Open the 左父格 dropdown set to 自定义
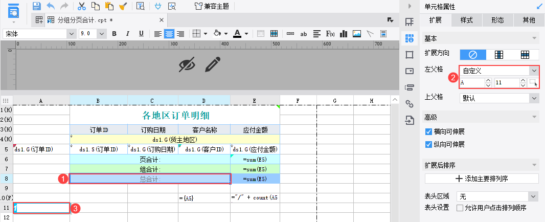 (499, 71)
